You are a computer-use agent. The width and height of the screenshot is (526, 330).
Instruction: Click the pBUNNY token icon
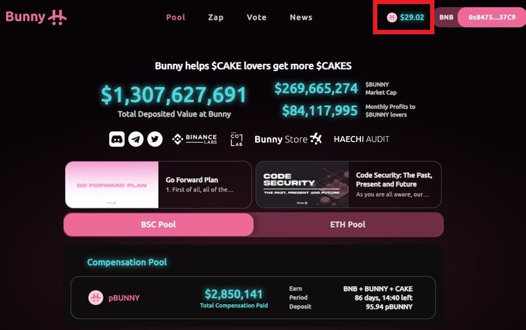96,298
